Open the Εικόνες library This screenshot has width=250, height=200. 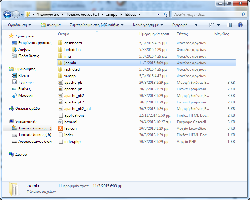coord(24,89)
